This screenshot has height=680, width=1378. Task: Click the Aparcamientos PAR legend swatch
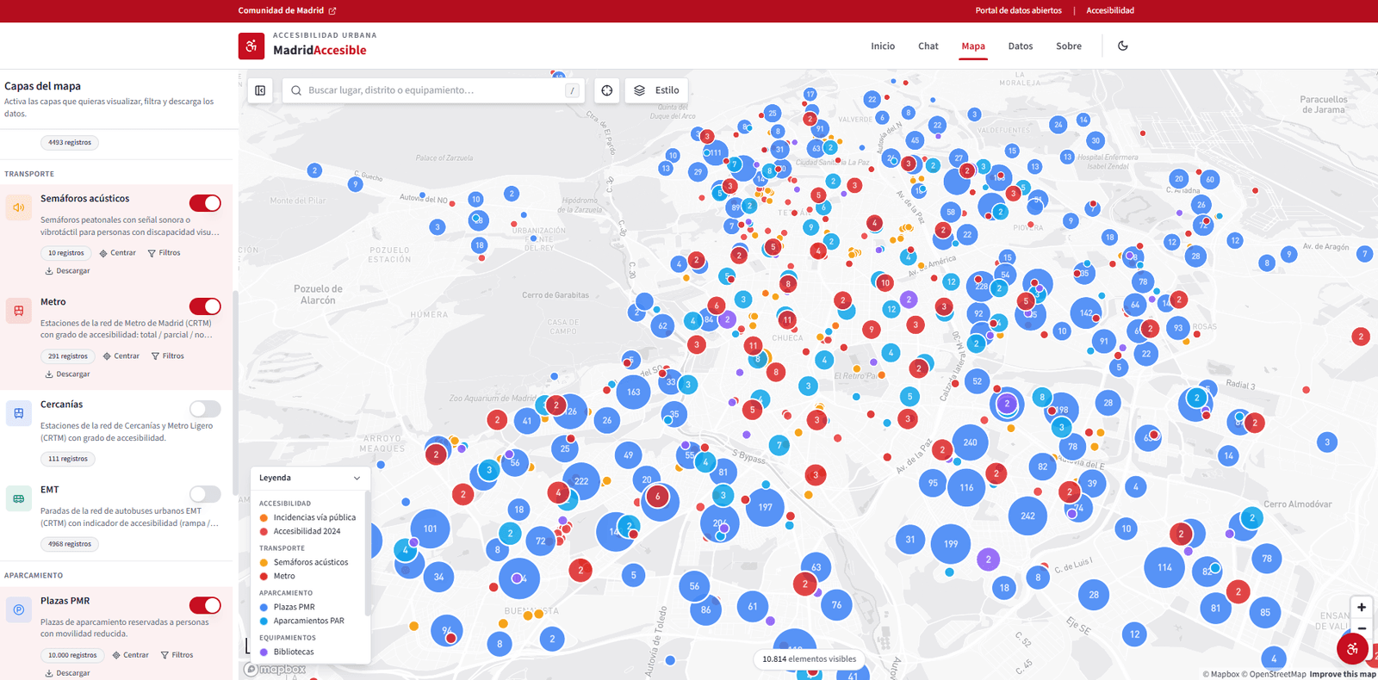(x=264, y=621)
